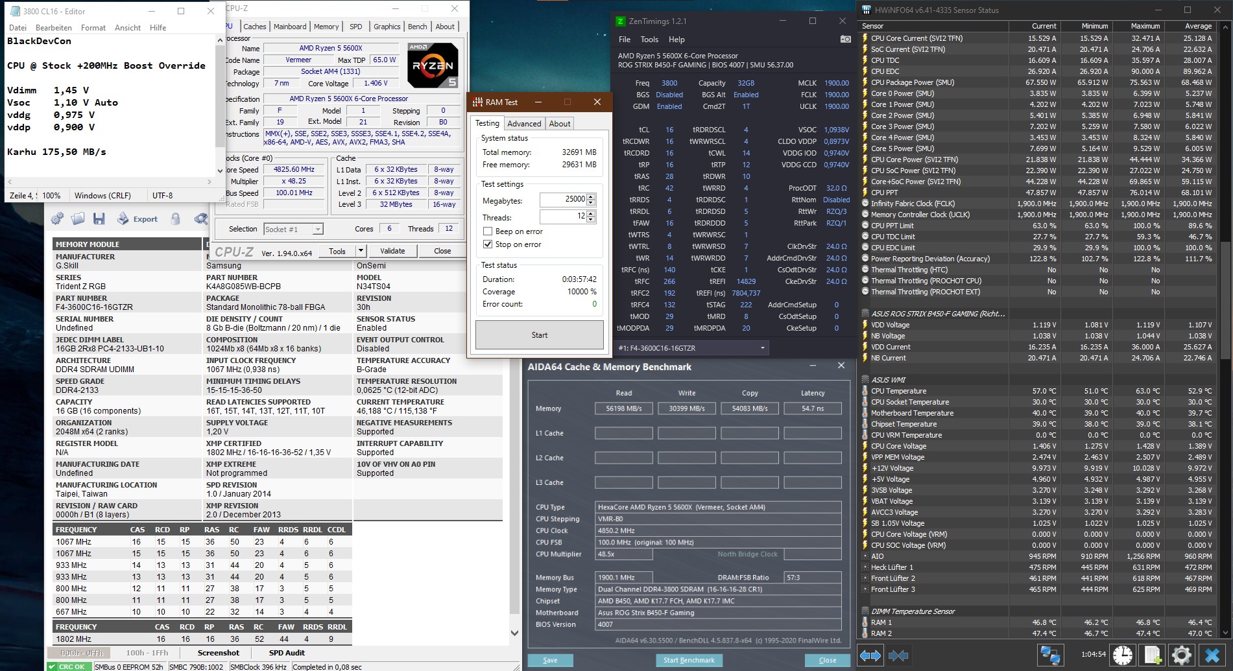Click the thermometer icon beside CPU Temperature
The height and width of the screenshot is (671, 1233).
tap(865, 391)
